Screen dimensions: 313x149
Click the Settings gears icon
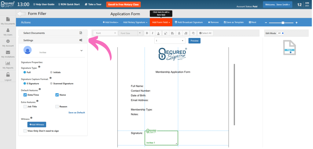[x=81, y=40]
